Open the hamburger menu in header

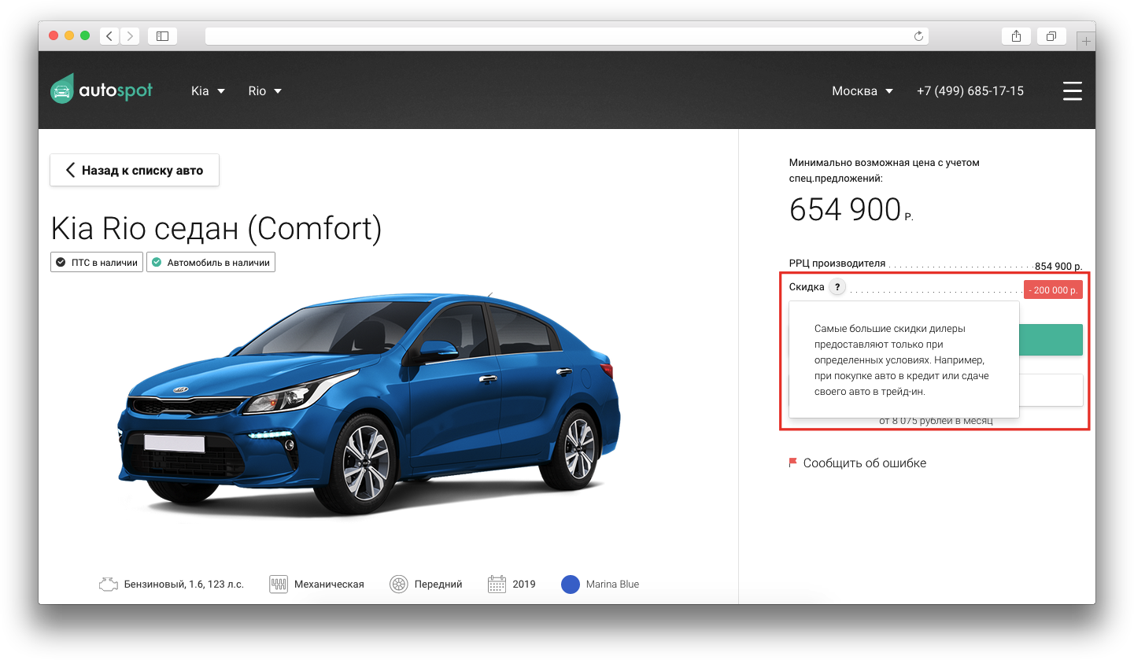coord(1073,91)
